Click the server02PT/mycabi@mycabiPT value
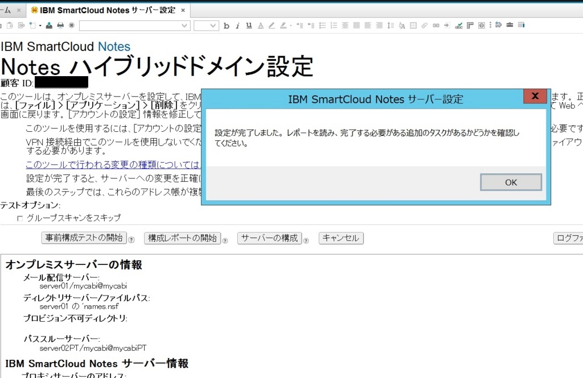583x378 pixels. coord(93,348)
